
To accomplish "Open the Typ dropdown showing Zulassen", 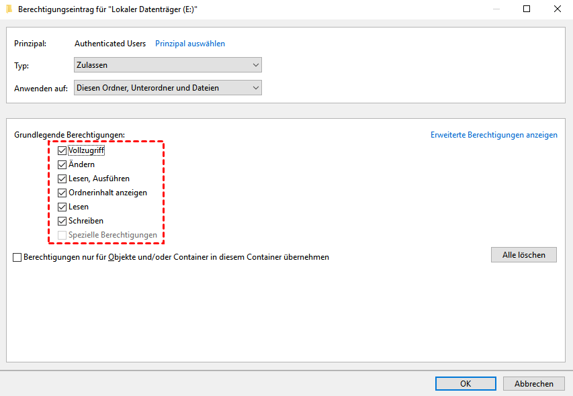I will [x=167, y=65].
